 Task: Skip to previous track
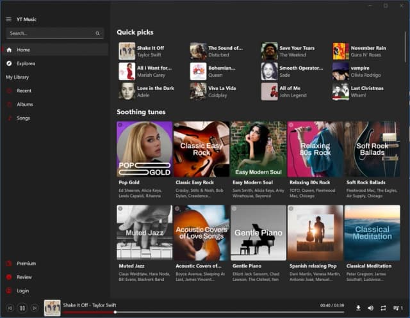click(x=10, y=308)
